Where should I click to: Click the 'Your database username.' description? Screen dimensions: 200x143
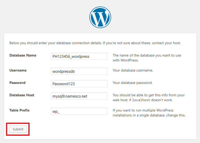point(133,70)
